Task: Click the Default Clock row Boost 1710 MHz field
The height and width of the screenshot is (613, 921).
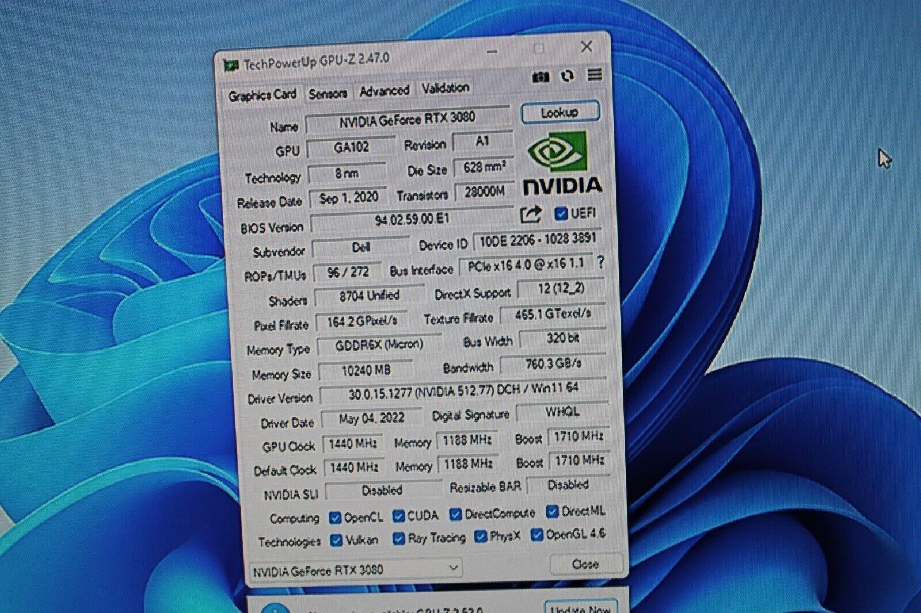Action: click(579, 460)
